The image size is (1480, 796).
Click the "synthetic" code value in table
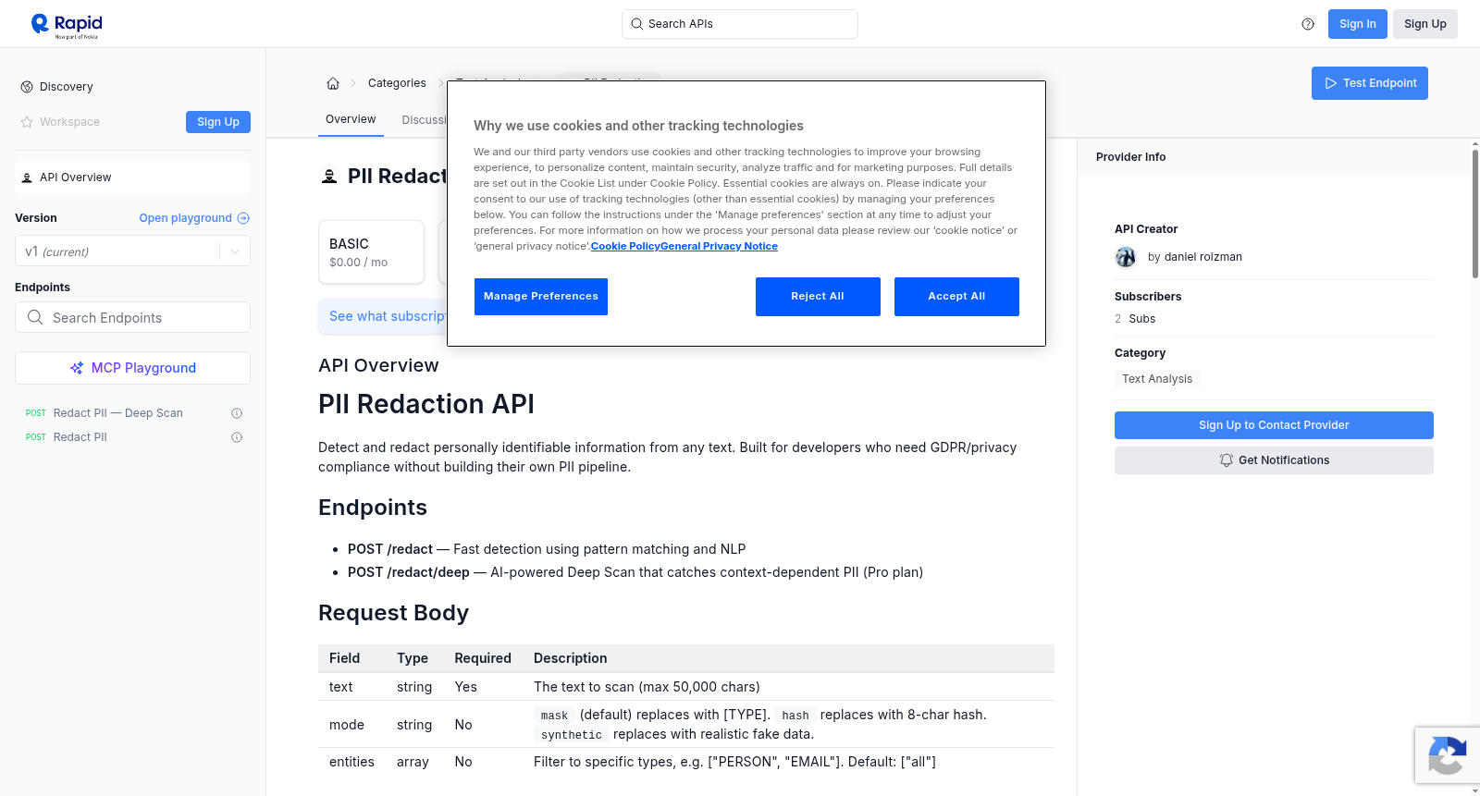point(572,735)
